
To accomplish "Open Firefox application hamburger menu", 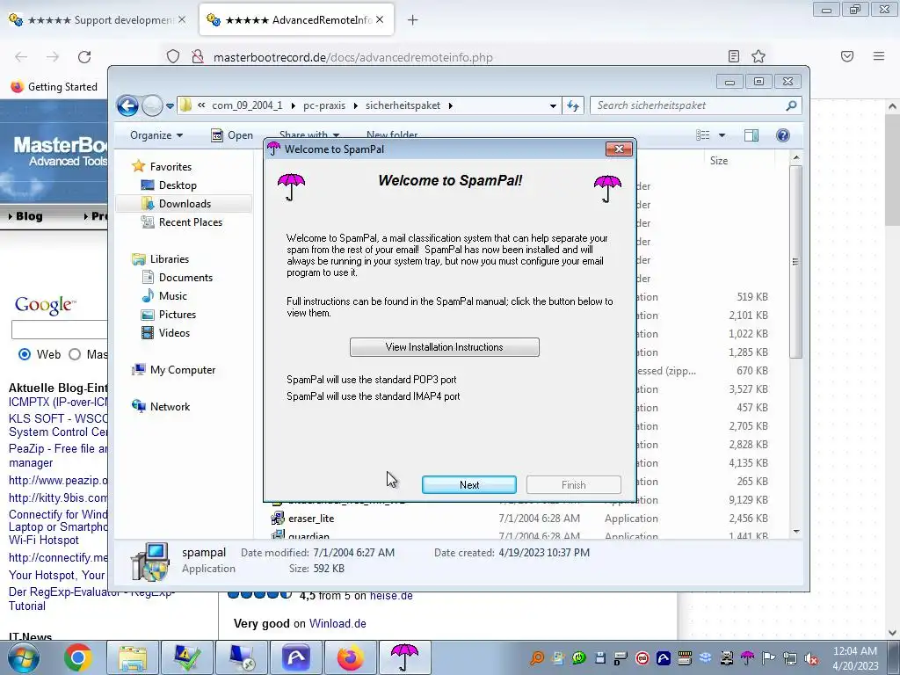I will (879, 56).
